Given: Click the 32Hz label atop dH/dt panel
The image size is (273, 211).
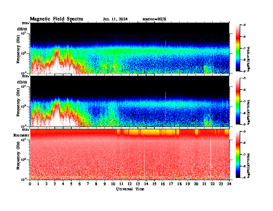Looking at the screenshot, I should click(26, 23).
